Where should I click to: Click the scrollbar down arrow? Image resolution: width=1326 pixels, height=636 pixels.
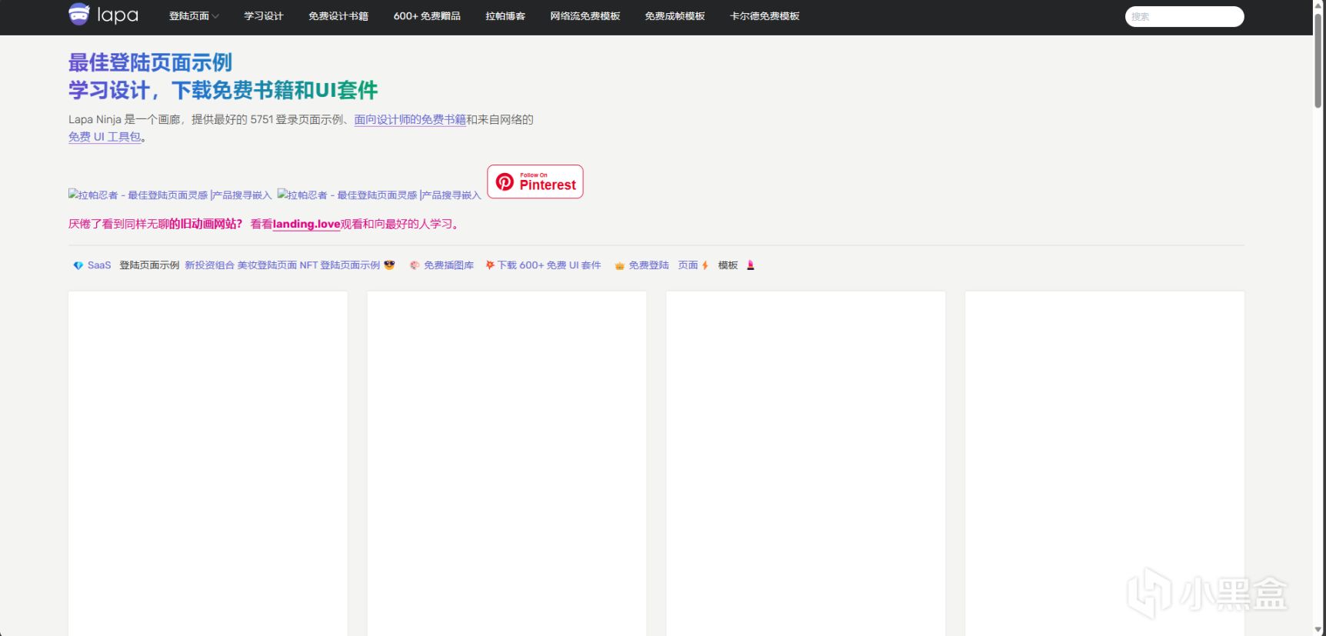1319,630
